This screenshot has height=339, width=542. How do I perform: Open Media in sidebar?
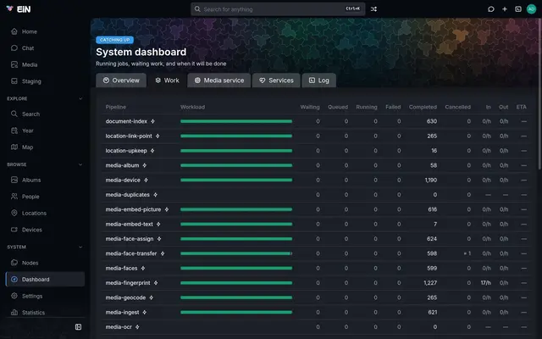click(45, 64)
